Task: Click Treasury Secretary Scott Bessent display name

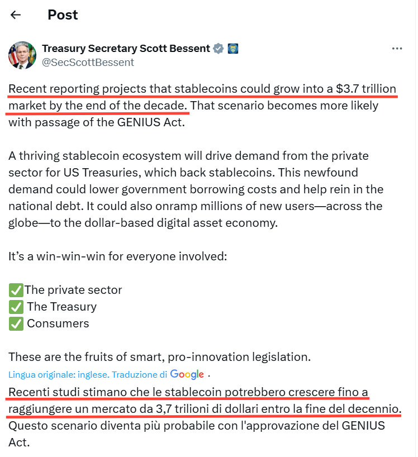Action: point(126,49)
